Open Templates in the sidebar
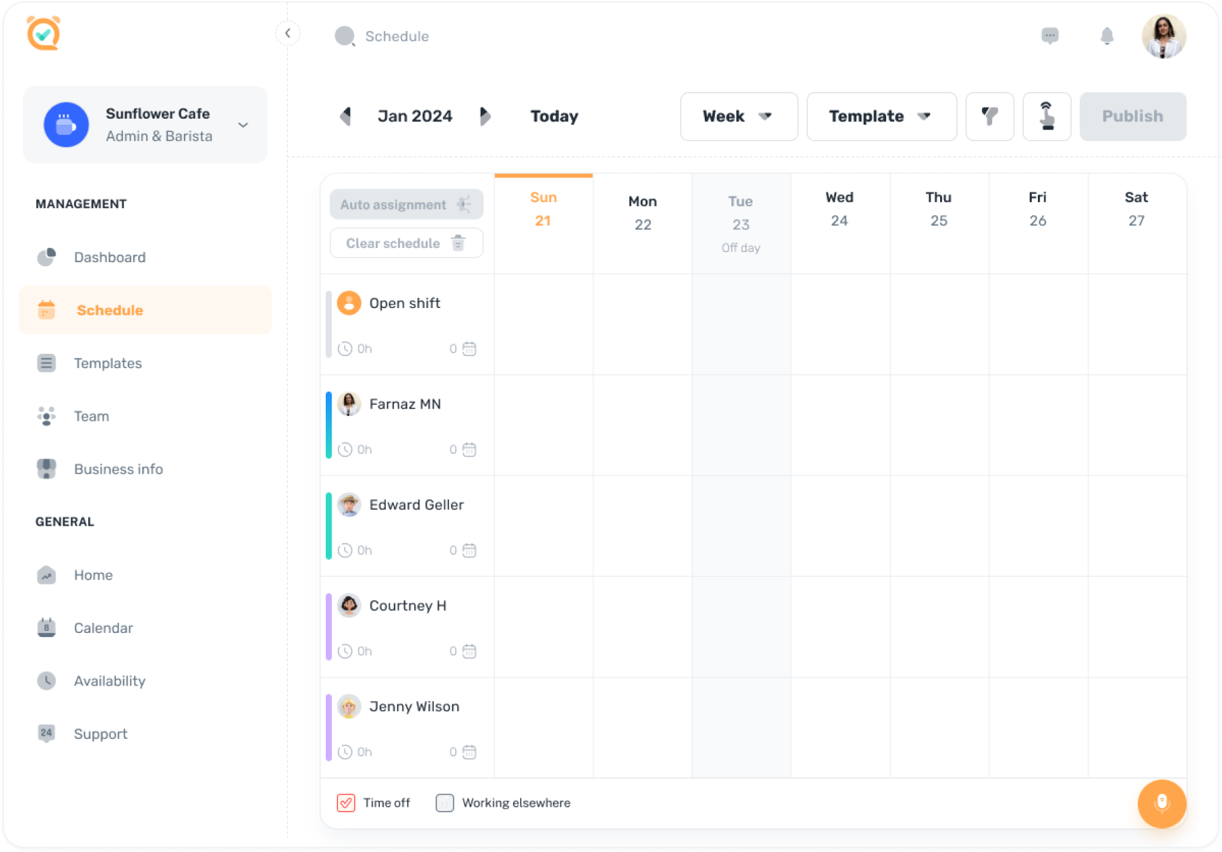Image resolution: width=1222 pixels, height=852 pixels. tap(108, 363)
